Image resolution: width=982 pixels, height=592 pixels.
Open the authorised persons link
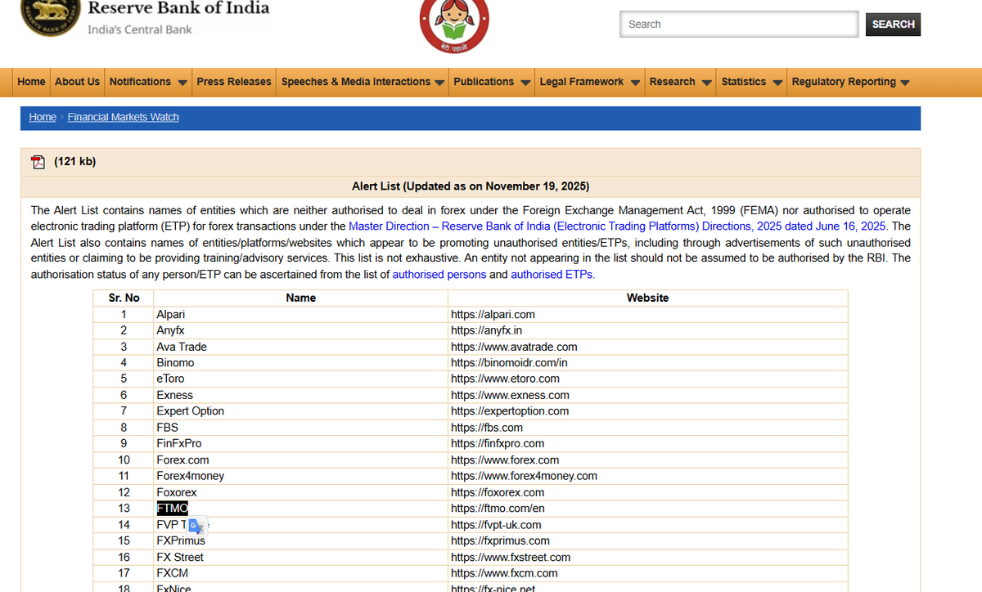click(x=439, y=275)
